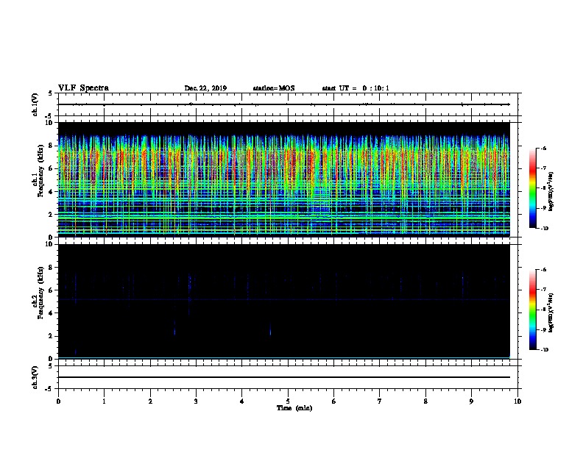583x450 pixels.
Task: Click the ch.1 spectrogram color scale bar
Action: tap(533, 188)
